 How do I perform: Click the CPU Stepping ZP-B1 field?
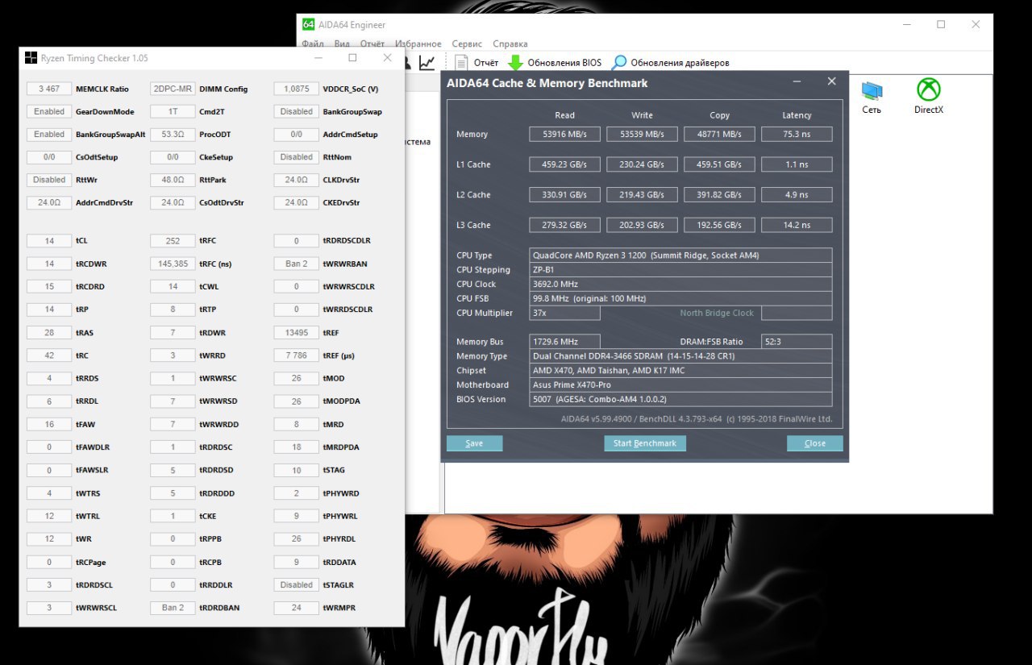pyautogui.click(x=680, y=270)
